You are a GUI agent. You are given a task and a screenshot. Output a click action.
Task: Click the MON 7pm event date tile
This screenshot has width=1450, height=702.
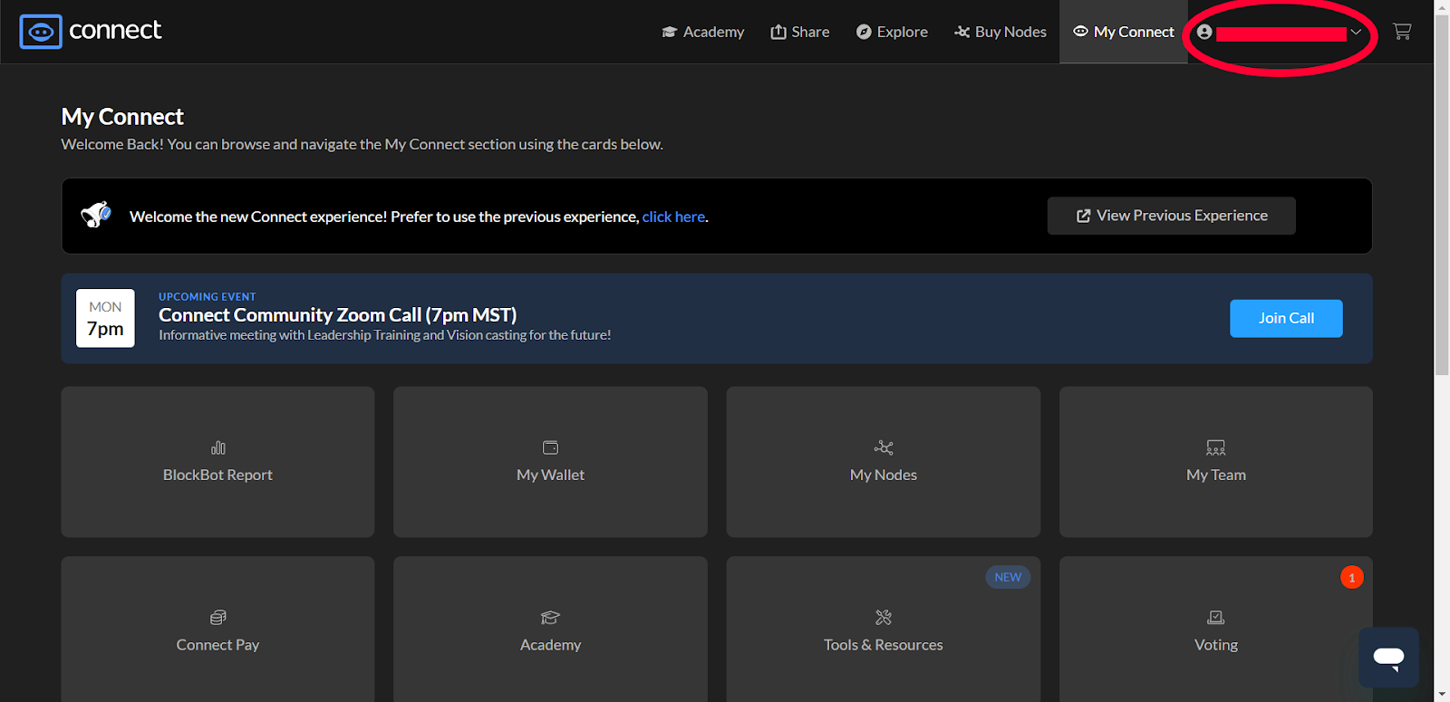(x=105, y=318)
